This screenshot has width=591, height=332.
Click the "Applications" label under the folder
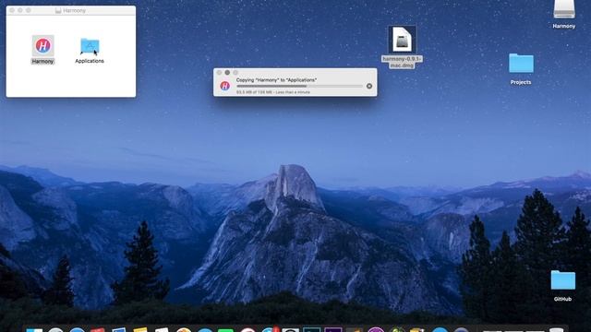tap(90, 61)
